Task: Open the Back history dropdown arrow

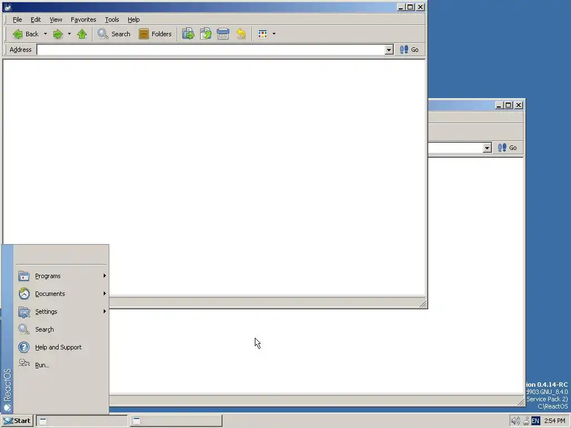Action: tap(45, 34)
